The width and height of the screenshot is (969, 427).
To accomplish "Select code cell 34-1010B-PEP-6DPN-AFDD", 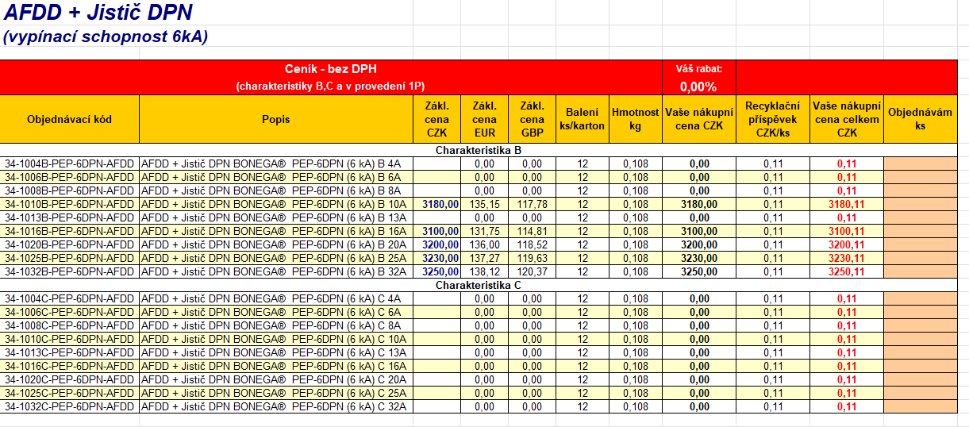I will (x=70, y=204).
